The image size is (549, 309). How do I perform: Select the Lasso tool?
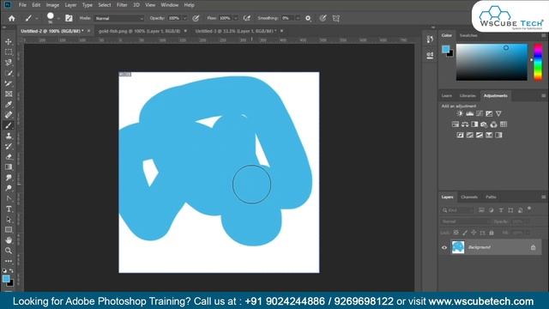click(9, 63)
